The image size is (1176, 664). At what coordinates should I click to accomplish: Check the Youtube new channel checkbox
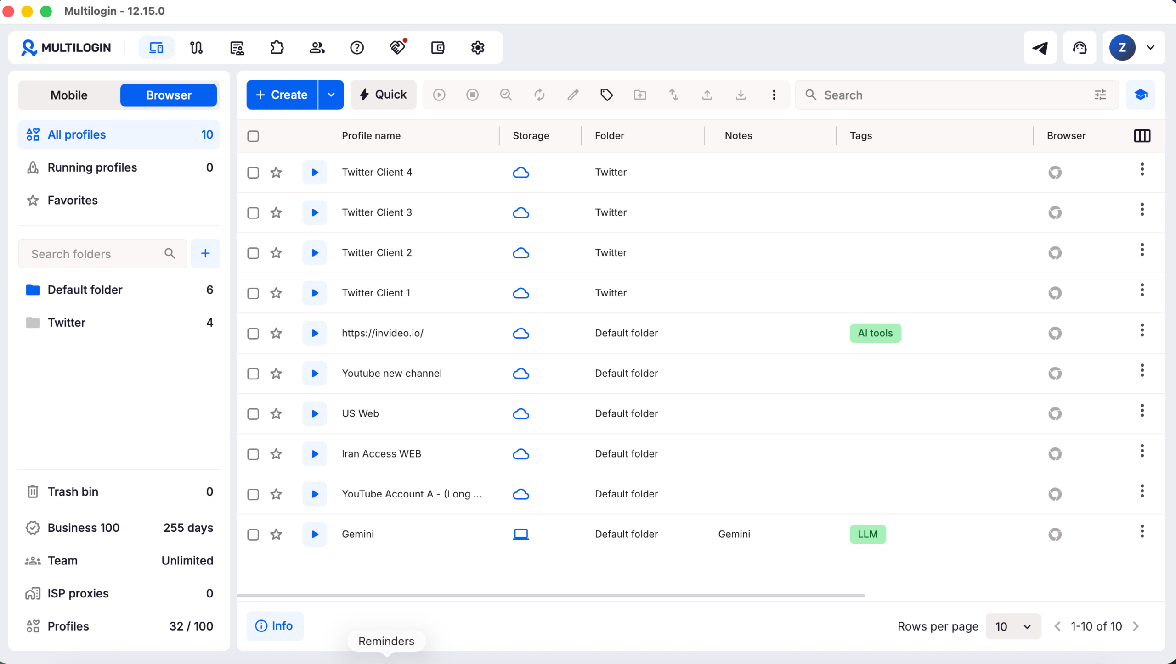point(253,374)
